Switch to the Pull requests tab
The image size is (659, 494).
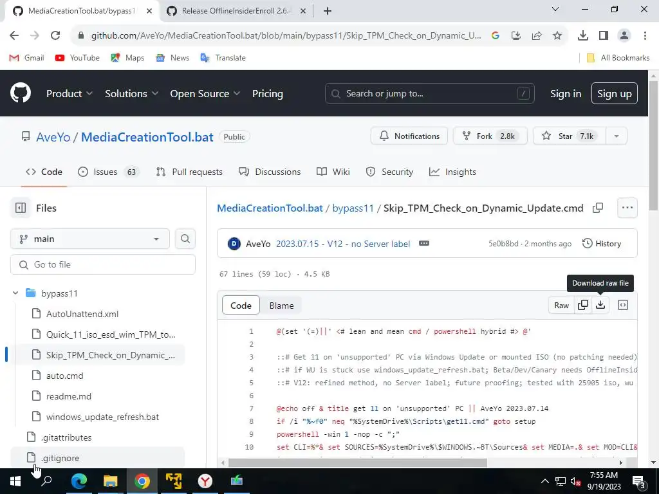pyautogui.click(x=189, y=172)
